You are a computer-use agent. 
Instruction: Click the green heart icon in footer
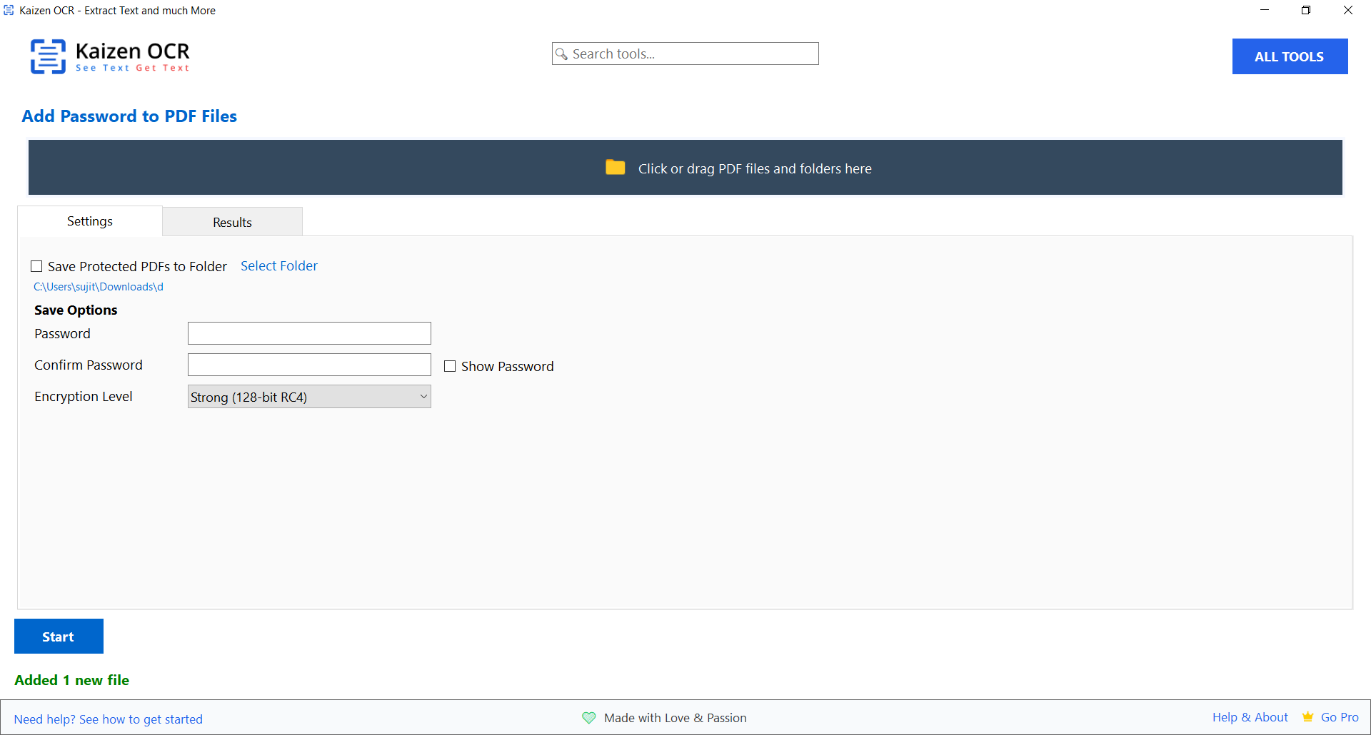pyautogui.click(x=588, y=718)
